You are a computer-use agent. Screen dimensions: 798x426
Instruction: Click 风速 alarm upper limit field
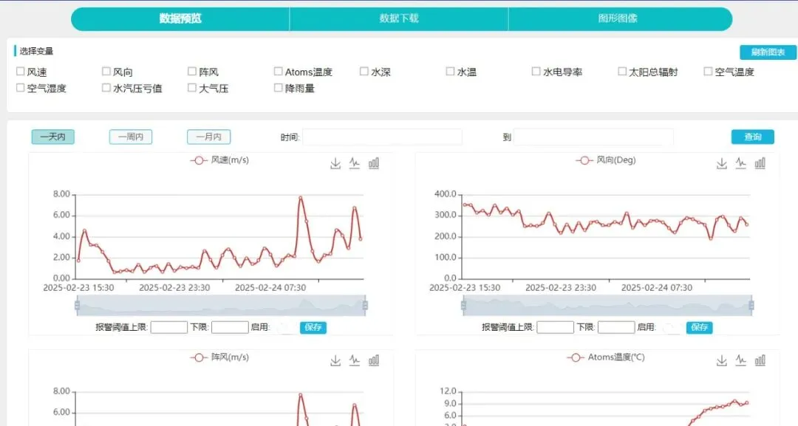(x=169, y=327)
